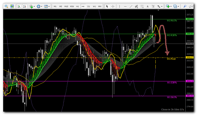Open the profiles dropdown arrow

click(178, 7)
